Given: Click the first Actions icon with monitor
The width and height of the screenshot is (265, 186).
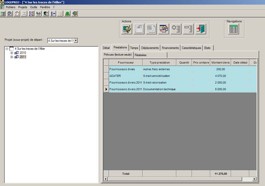Looking at the screenshot, I should tap(127, 29).
